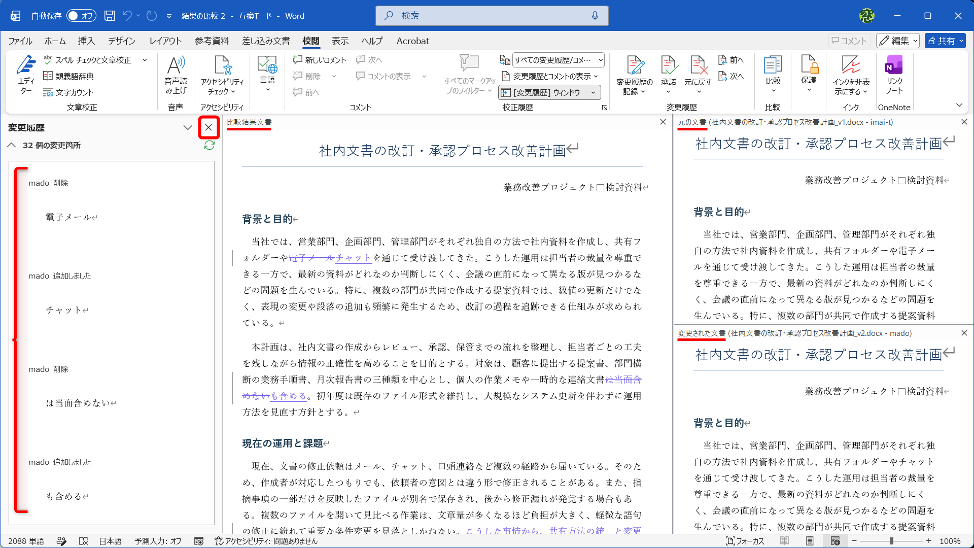Click the コメント button at top right

[849, 41]
